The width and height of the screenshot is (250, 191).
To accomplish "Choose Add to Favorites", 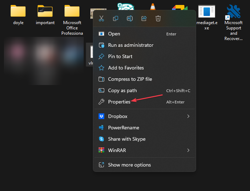I will tap(144, 68).
